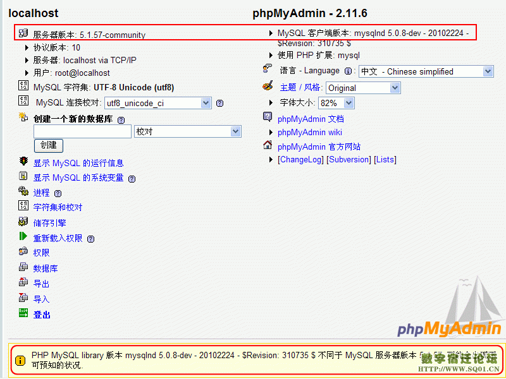
Task: Click the green exit logout icon
Action: (x=23, y=313)
